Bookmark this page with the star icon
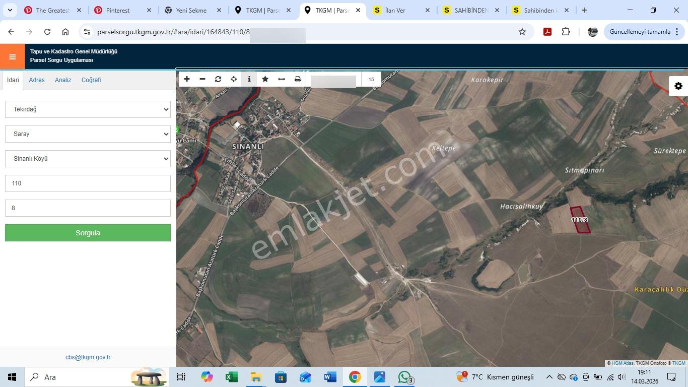The height and width of the screenshot is (387, 688). pyautogui.click(x=522, y=32)
